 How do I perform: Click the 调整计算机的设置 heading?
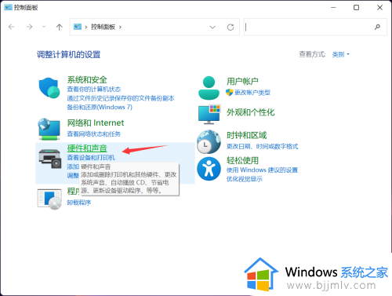point(69,54)
